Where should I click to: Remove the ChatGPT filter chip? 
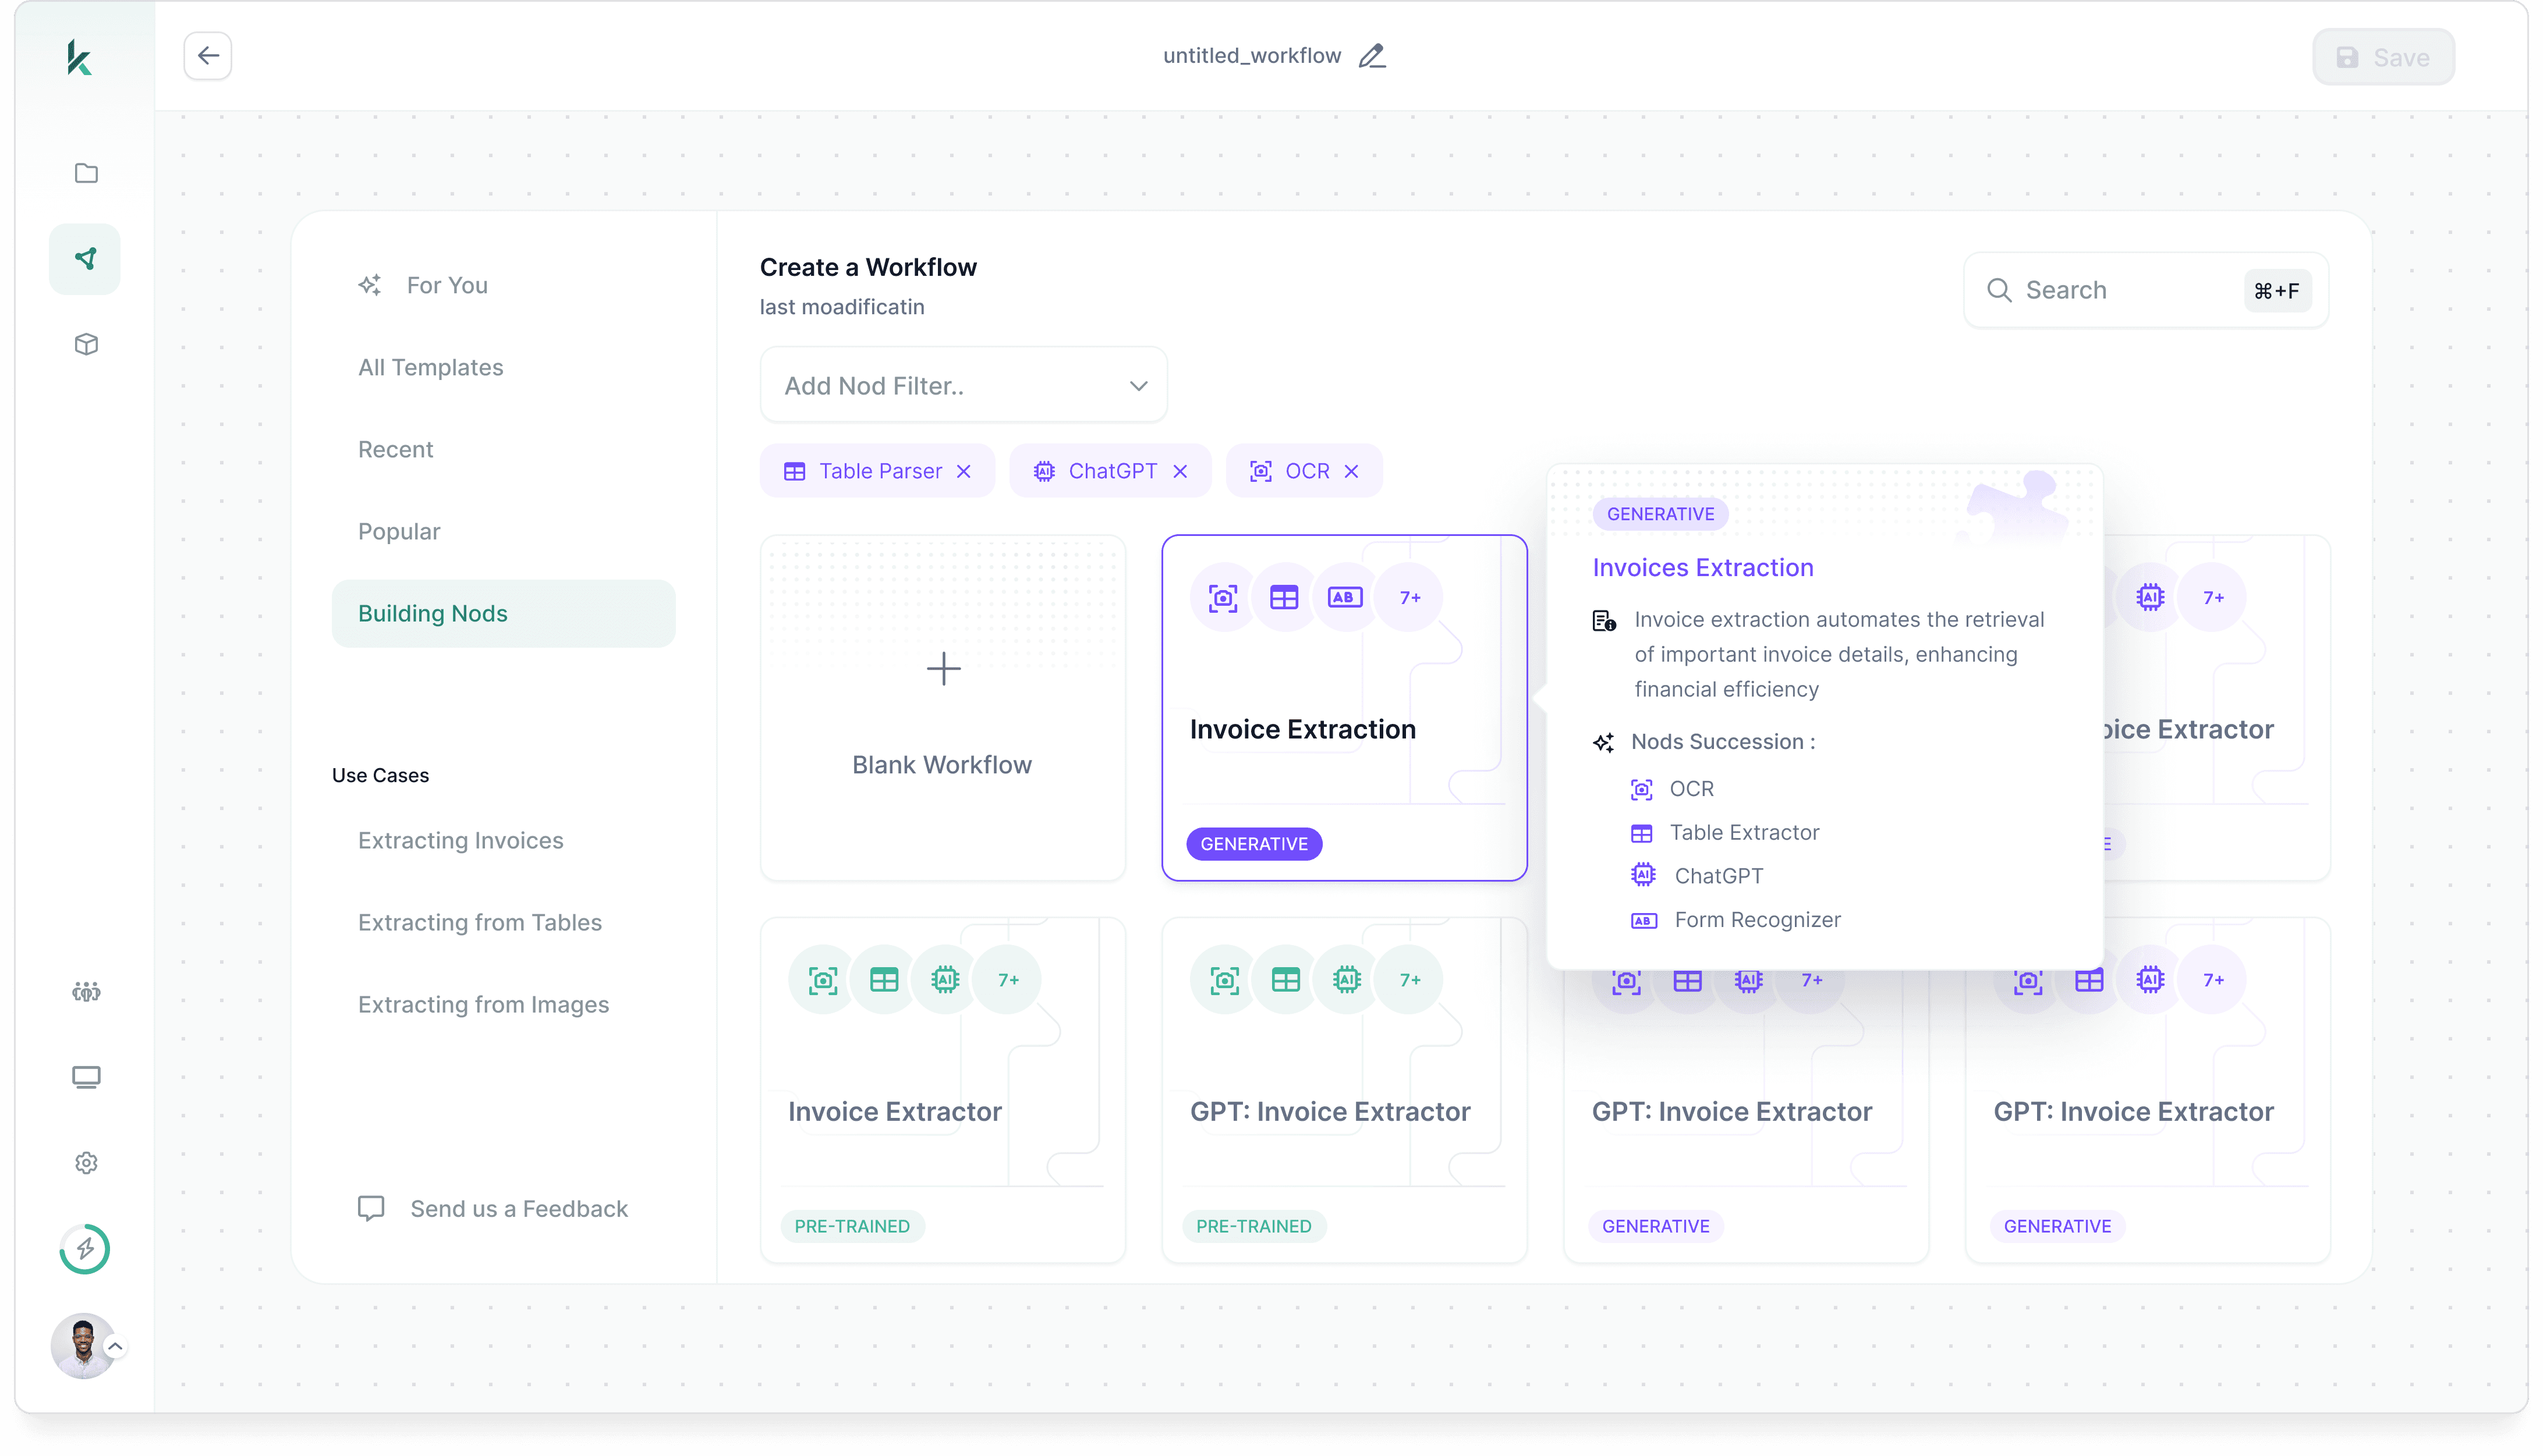point(1181,471)
